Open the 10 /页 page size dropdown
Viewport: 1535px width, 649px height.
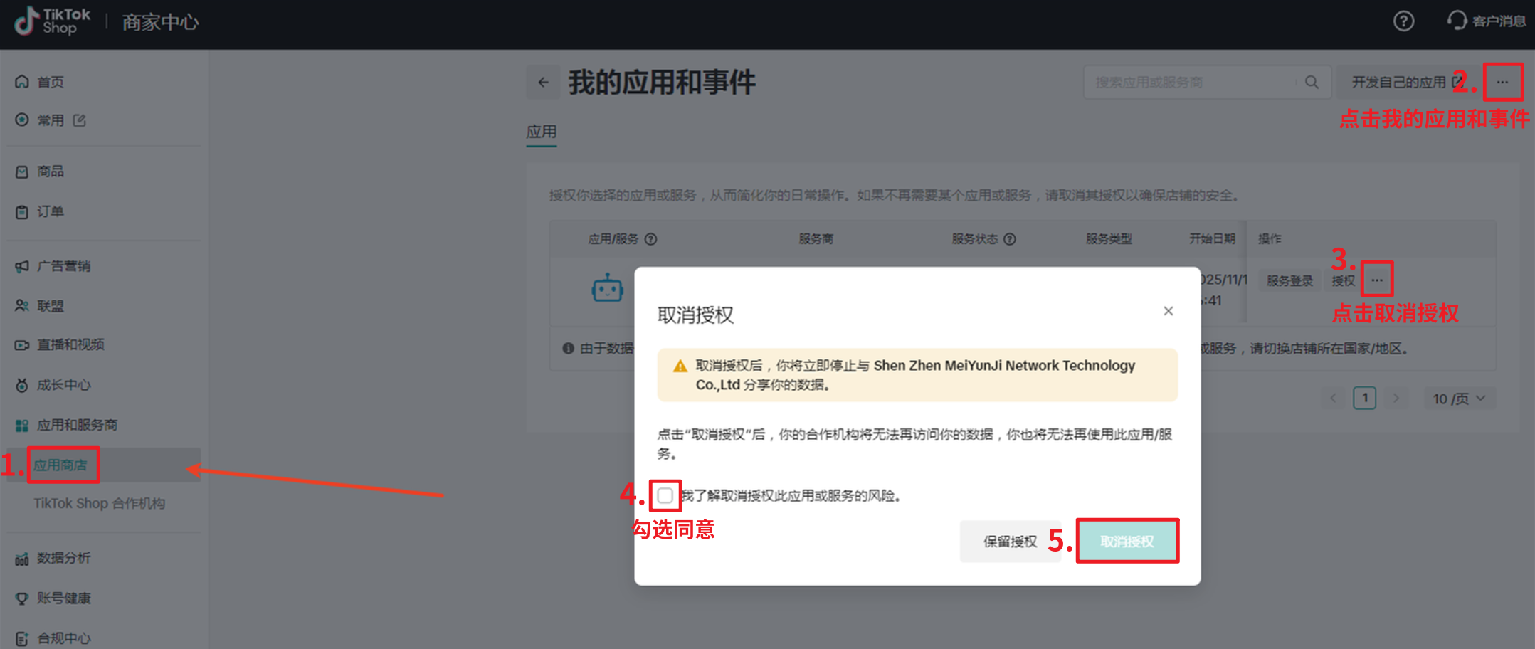pos(1458,399)
